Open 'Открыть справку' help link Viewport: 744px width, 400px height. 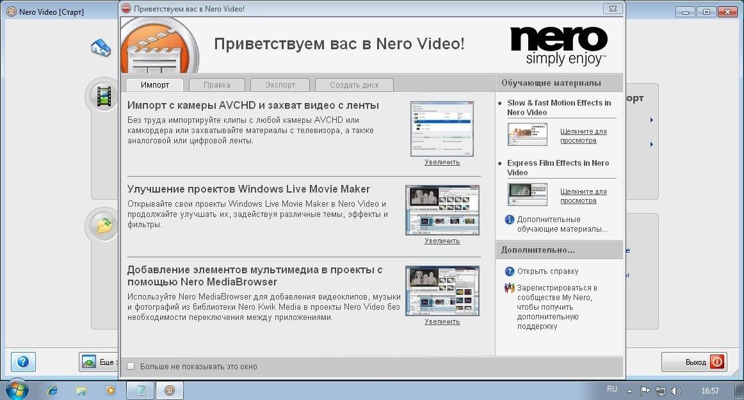547,271
